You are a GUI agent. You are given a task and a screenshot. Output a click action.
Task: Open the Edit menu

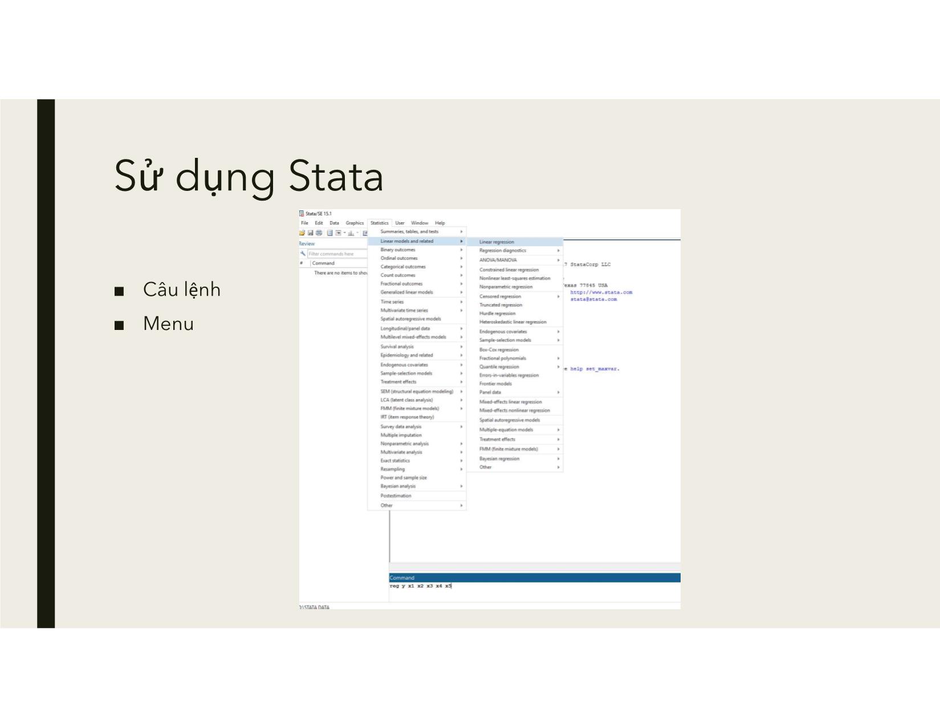[319, 223]
